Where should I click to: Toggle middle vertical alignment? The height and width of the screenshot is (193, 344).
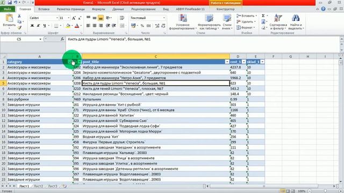[95, 18]
